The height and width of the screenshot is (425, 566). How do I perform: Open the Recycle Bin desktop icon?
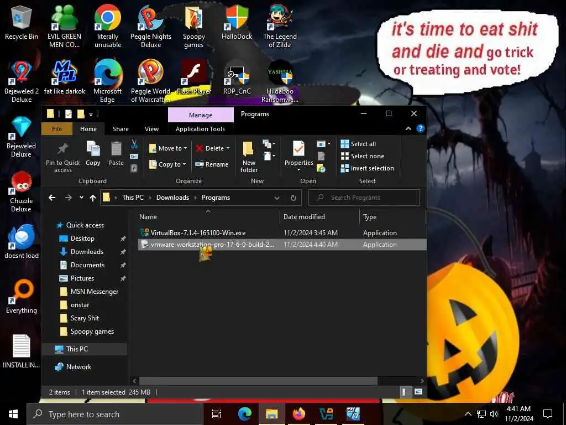pyautogui.click(x=22, y=23)
